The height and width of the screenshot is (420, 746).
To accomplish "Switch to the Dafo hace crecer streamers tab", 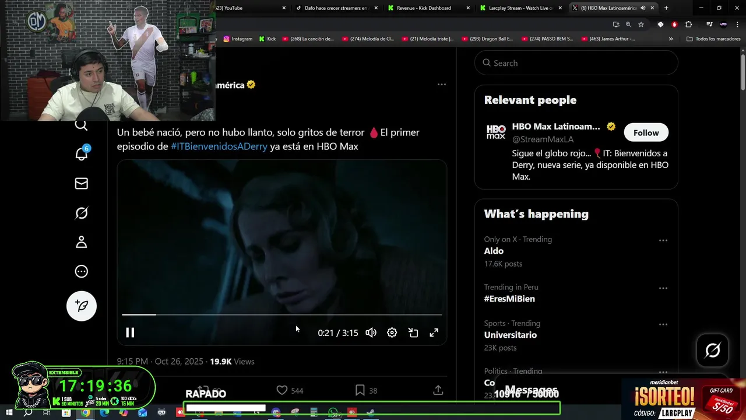I will coord(337,8).
